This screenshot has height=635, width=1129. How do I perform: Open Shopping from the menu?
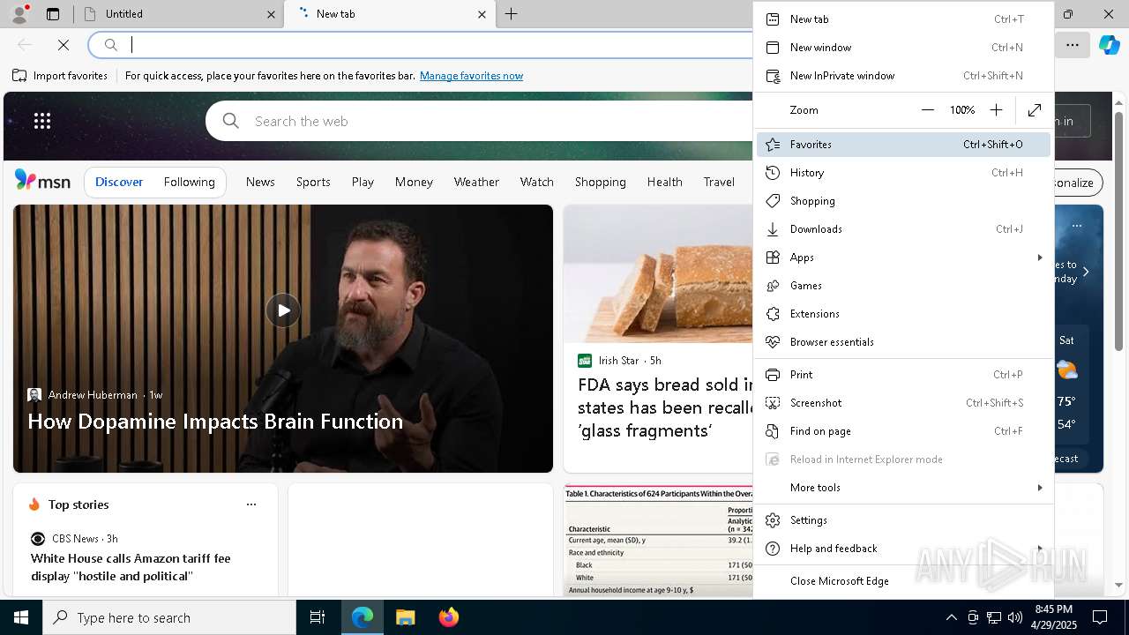tap(903, 201)
